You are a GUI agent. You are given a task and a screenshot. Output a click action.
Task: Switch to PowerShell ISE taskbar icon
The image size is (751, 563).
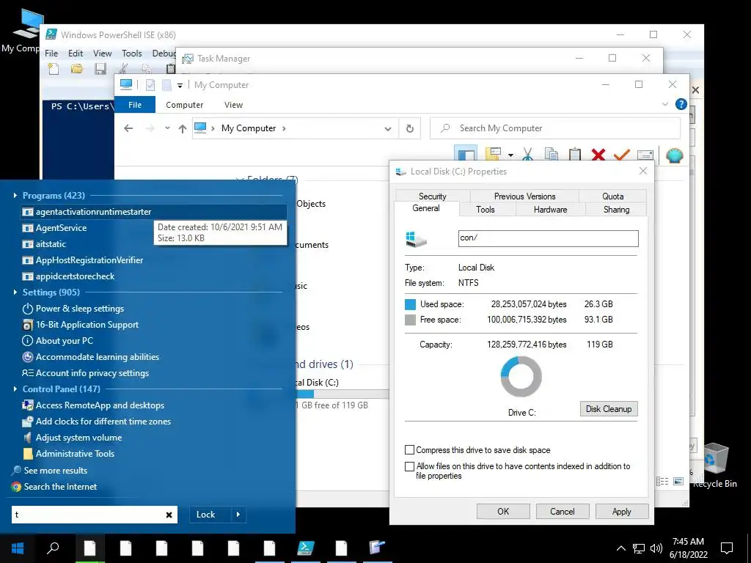[x=306, y=548]
